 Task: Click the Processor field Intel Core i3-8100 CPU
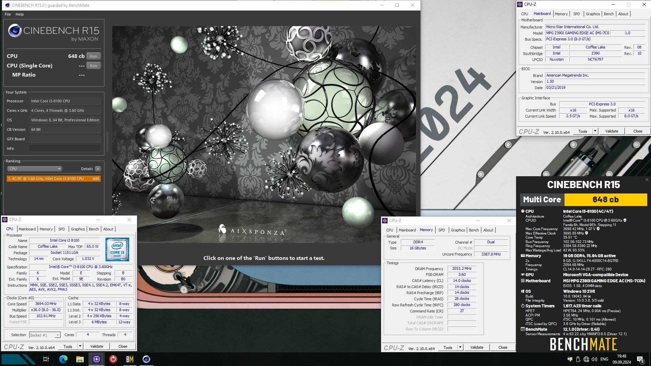point(65,101)
